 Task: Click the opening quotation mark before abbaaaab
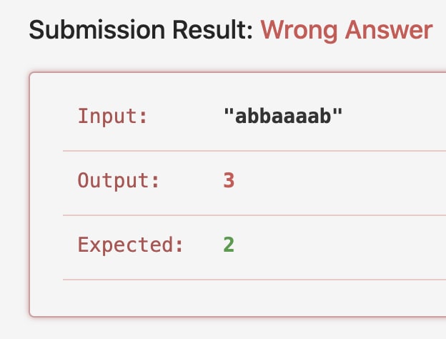click(x=229, y=112)
